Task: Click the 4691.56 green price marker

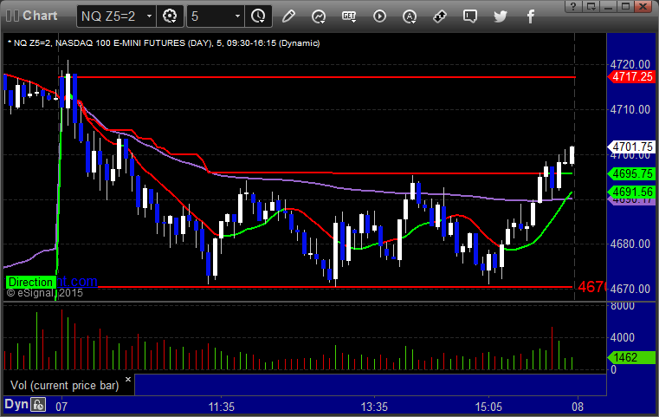Action: 631,192
